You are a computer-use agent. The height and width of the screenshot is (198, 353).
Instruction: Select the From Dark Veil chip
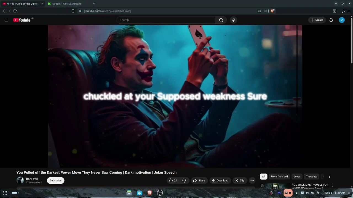point(279,177)
